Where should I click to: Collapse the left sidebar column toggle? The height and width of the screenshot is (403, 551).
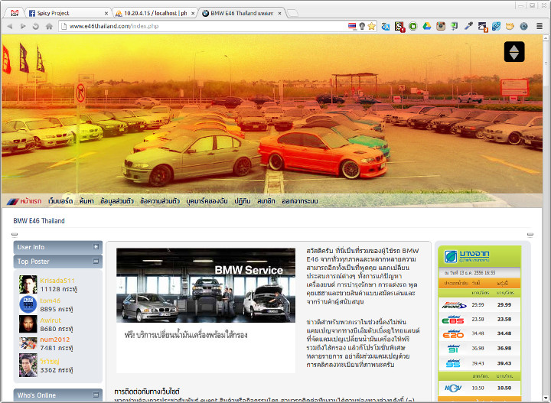point(15,234)
